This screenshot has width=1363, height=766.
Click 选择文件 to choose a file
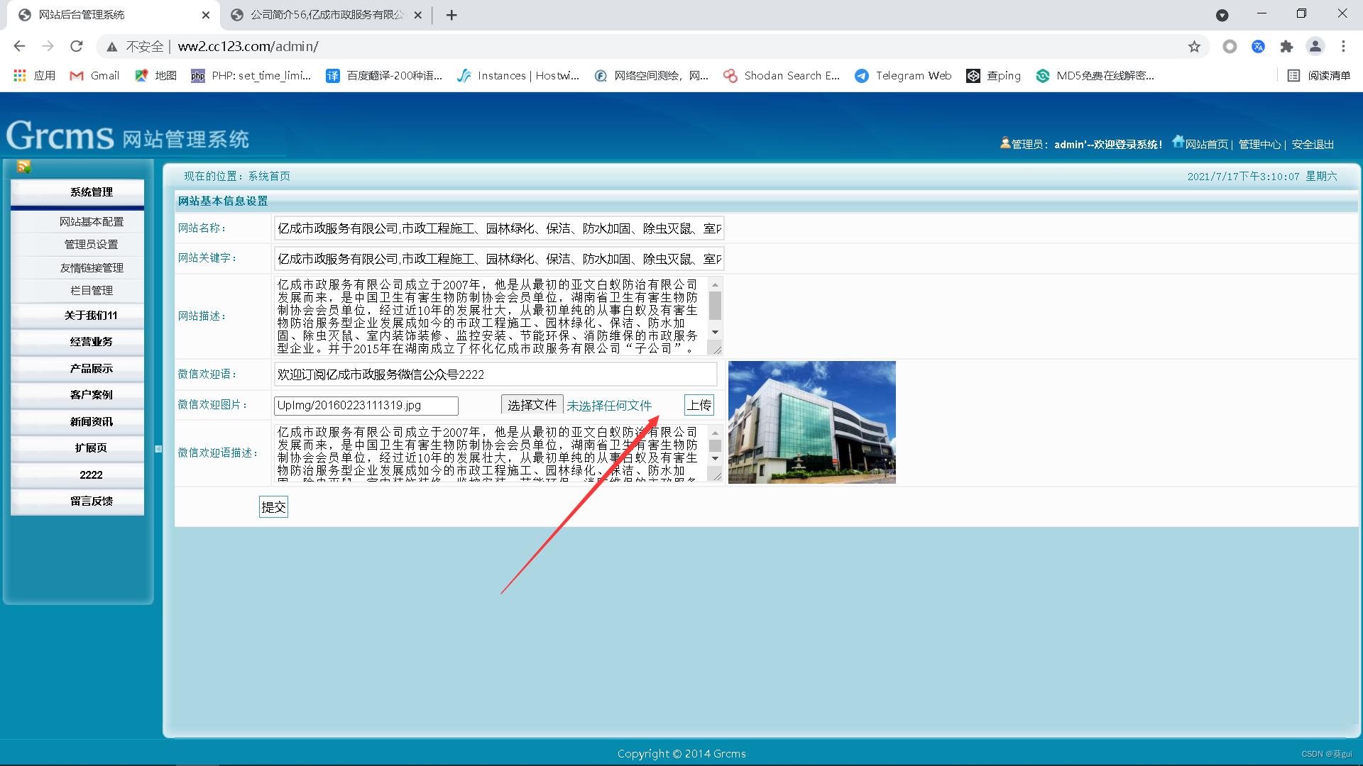click(x=532, y=405)
